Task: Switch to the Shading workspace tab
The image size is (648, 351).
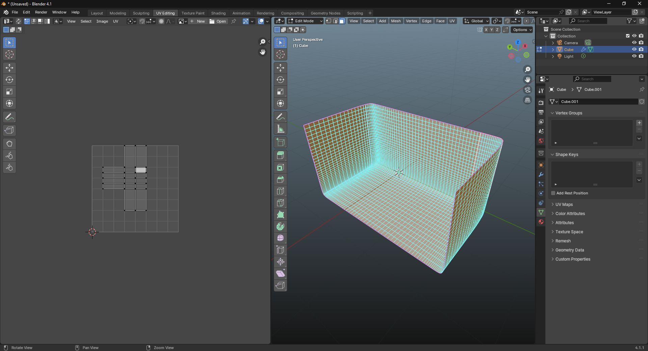Action: (x=218, y=13)
